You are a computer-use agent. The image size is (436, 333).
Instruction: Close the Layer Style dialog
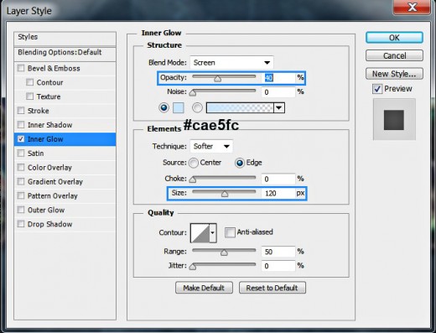(412, 7)
